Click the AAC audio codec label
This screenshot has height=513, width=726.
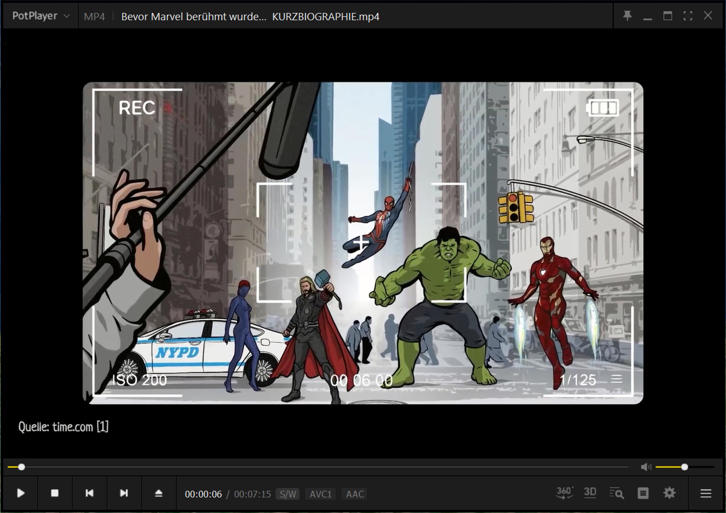point(355,494)
